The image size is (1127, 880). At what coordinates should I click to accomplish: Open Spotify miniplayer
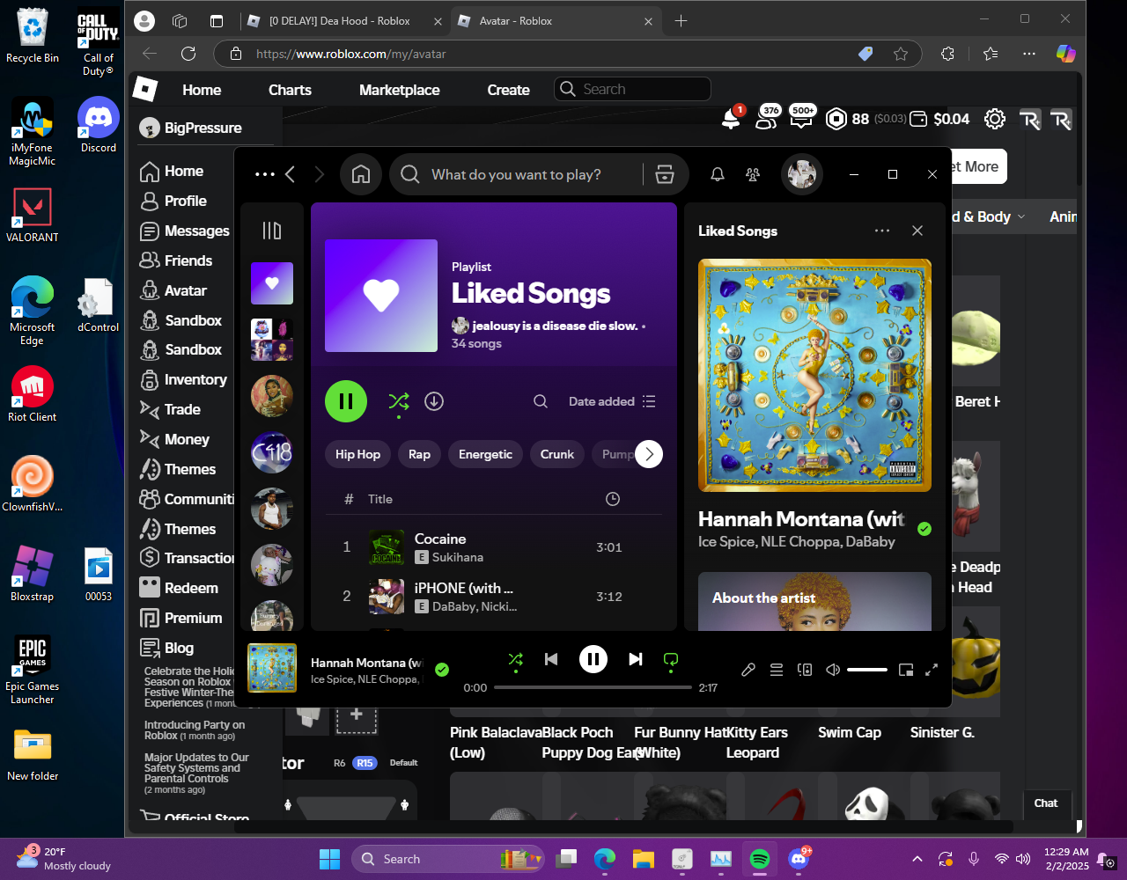click(x=906, y=670)
